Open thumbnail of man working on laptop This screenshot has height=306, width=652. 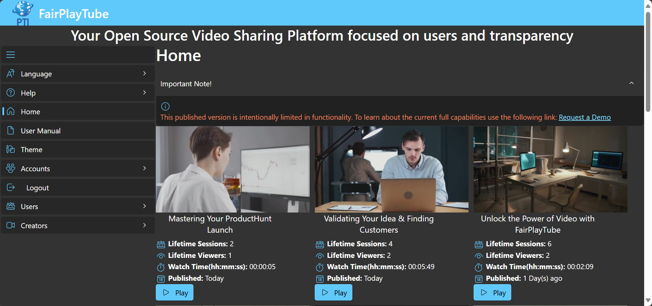click(392, 170)
